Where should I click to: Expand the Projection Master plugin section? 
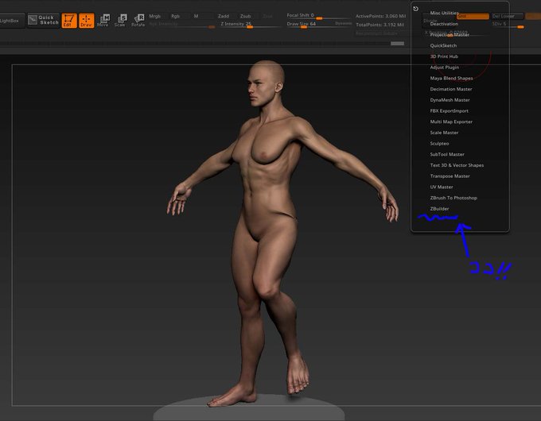(x=450, y=35)
